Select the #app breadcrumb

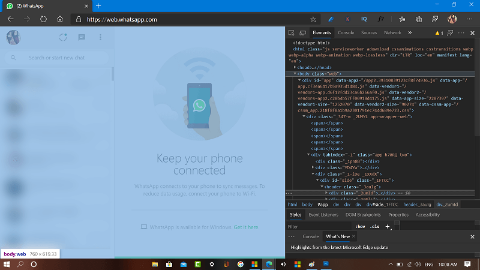tap(322, 205)
